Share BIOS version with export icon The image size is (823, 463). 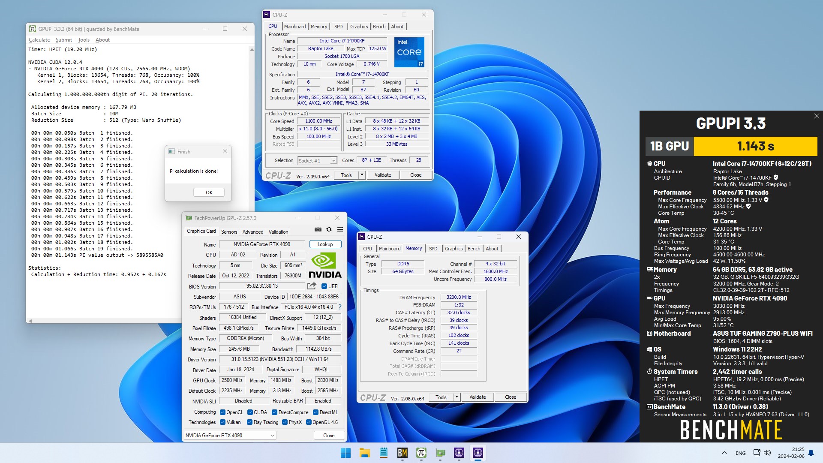312,286
